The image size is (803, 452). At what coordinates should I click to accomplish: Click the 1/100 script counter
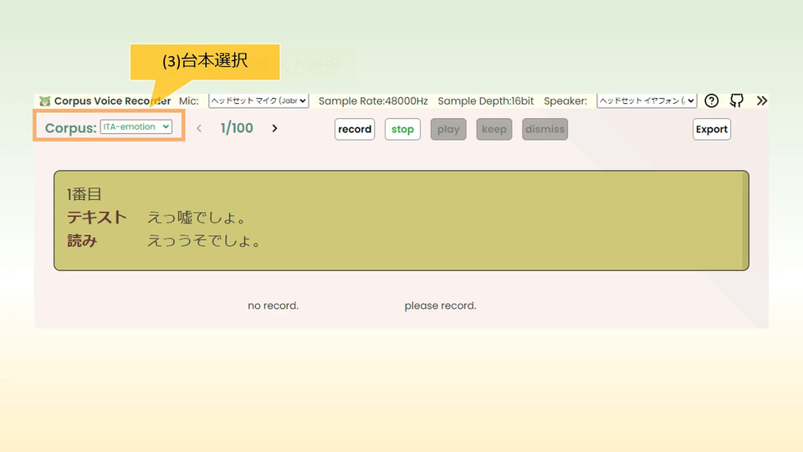click(237, 128)
